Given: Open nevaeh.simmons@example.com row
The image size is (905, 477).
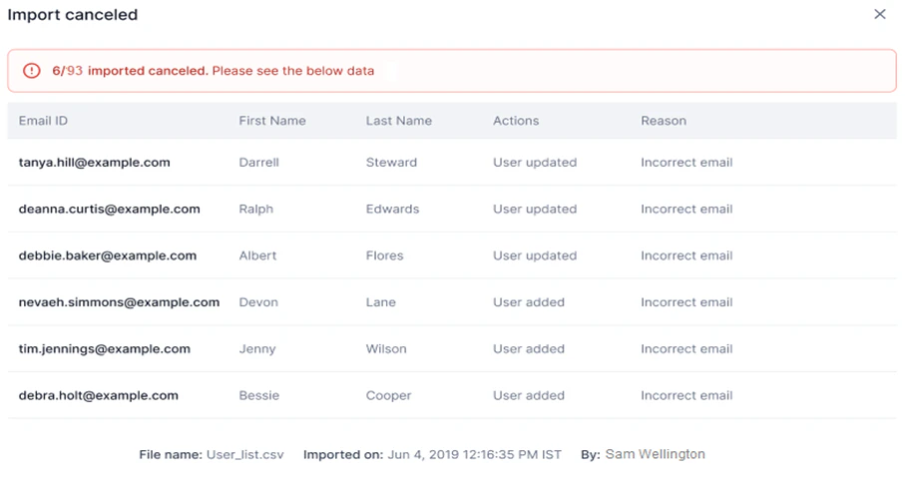Looking at the screenshot, I should 119,302.
